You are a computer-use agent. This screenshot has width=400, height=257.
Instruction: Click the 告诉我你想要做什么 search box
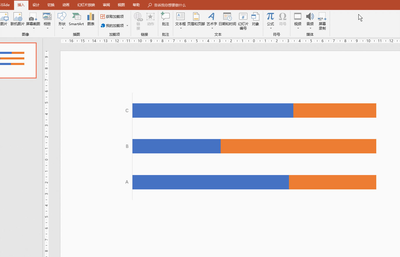[x=167, y=5]
